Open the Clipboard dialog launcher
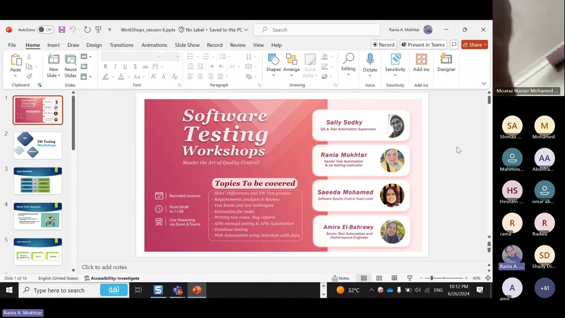Image resolution: width=565 pixels, height=318 pixels. click(x=40, y=85)
